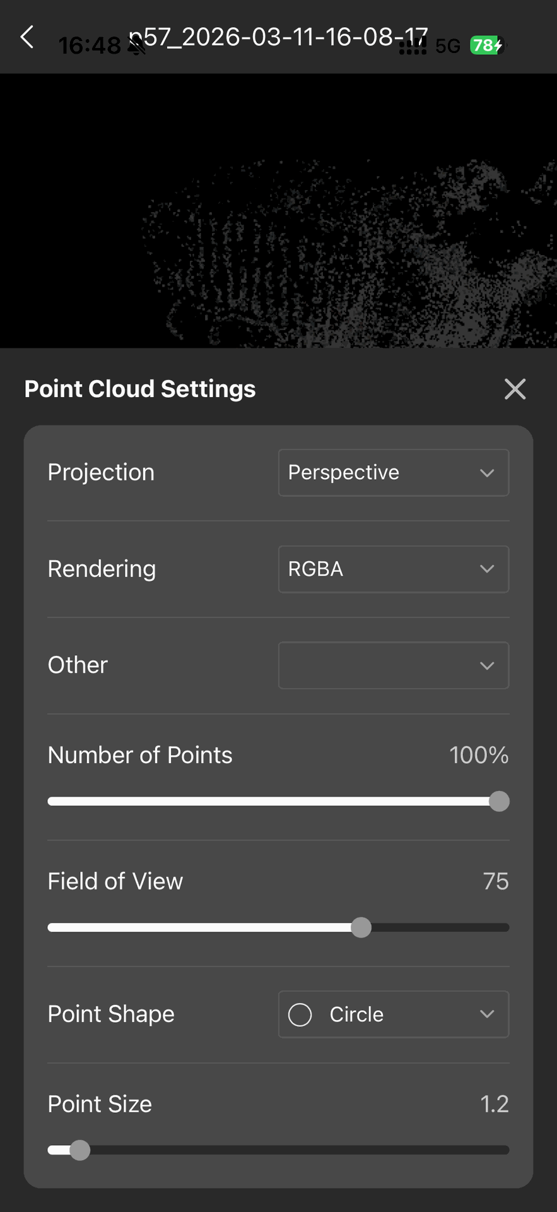The width and height of the screenshot is (557, 1212).
Task: Close the Point Cloud Settings panel
Action: click(x=515, y=389)
